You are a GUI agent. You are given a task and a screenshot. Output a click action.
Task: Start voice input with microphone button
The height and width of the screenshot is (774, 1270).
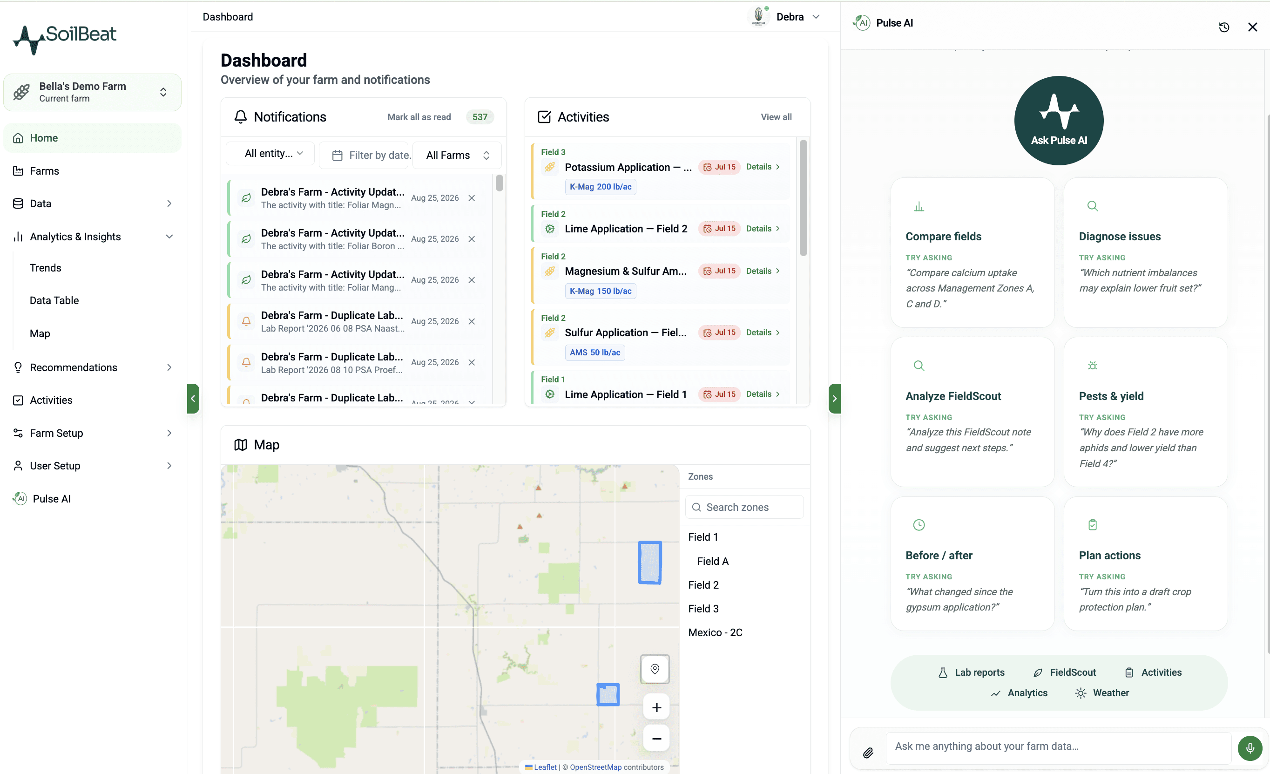pos(1250,748)
